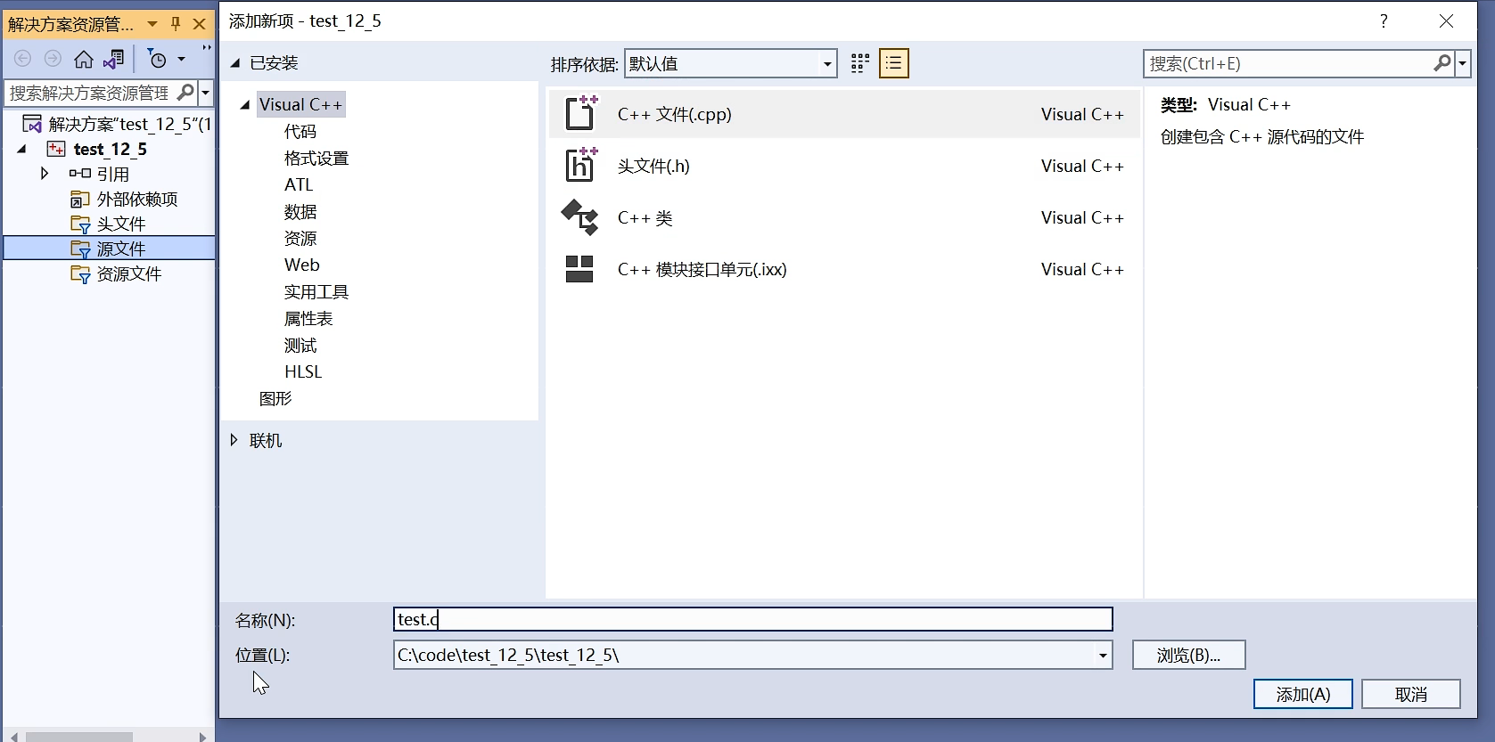The height and width of the screenshot is (742, 1495).
Task: Open the search options dropdown arrow in the dialog
Action: [1462, 63]
